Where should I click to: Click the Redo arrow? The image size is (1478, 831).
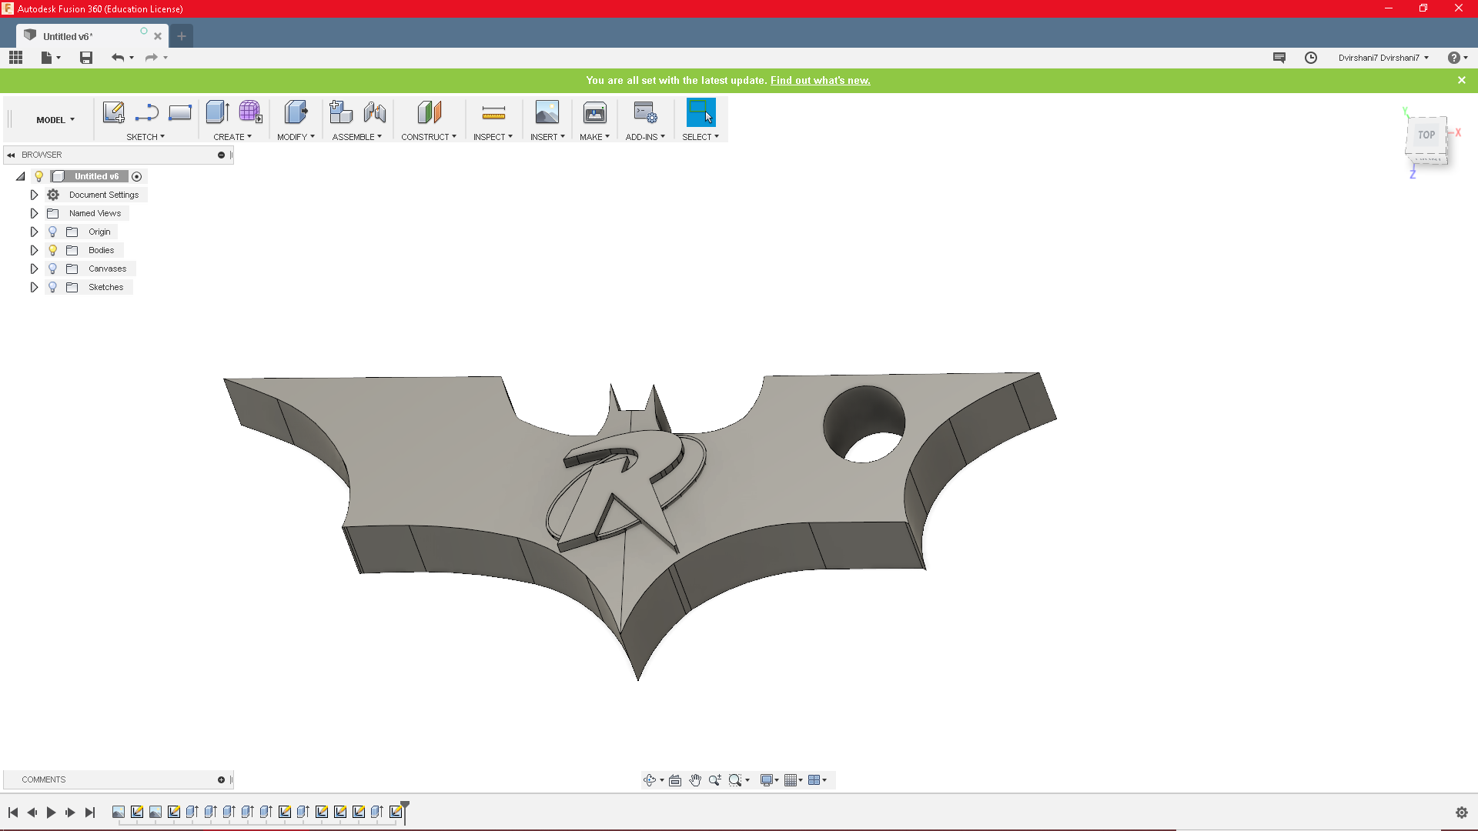pos(151,58)
